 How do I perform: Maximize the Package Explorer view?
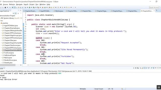pyautogui.click(x=21, y=10)
